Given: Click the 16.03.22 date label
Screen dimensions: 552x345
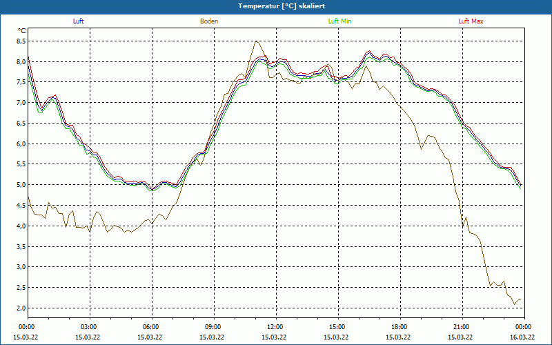Looking at the screenshot, I should coord(524,337).
